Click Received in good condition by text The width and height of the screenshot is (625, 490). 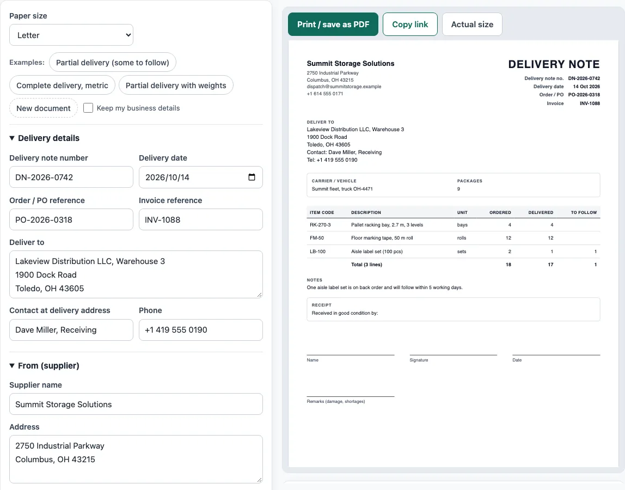[345, 313]
